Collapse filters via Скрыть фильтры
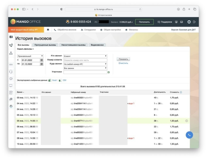Image resolution: width=207 pixels, height=159 pixels. (x=23, y=49)
